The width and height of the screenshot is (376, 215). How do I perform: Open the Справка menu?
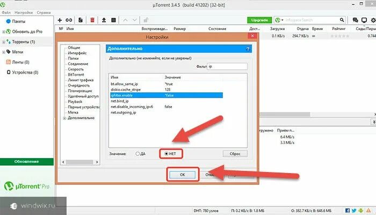click(44, 12)
